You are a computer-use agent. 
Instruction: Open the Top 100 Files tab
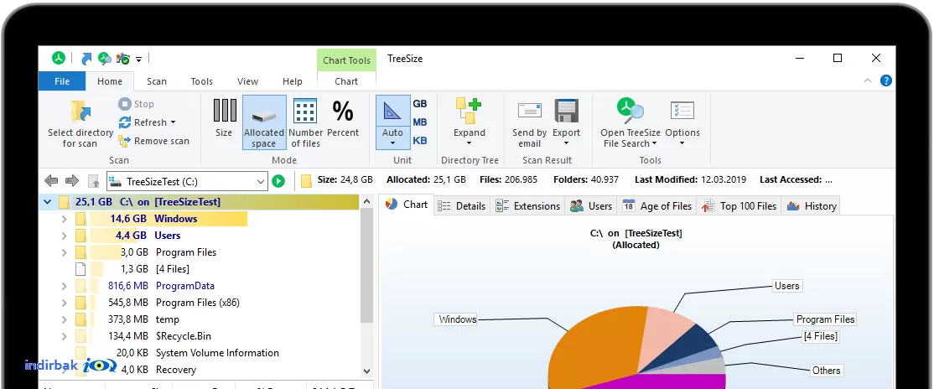point(739,206)
